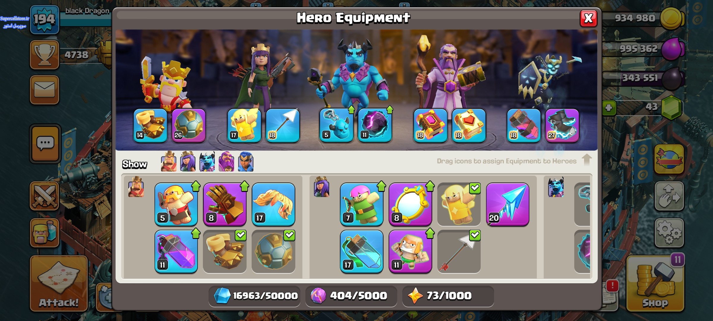This screenshot has width=713, height=321.
Task: Open the Shop button
Action: (x=655, y=284)
